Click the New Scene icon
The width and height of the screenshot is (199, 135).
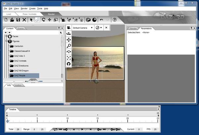click(x=6, y=20)
